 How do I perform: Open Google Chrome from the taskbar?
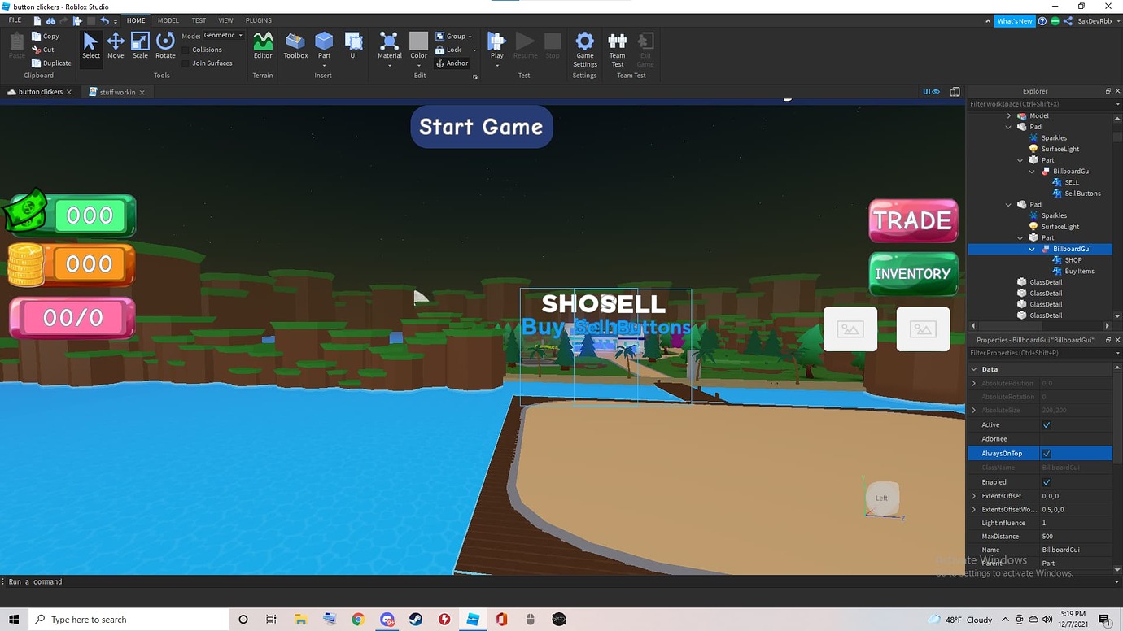click(358, 620)
